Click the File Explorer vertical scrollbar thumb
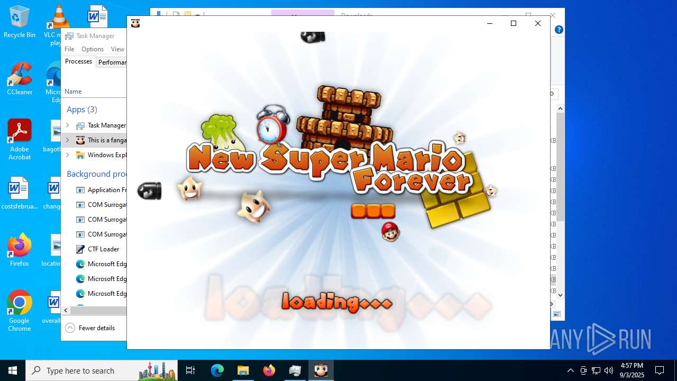 [560, 167]
